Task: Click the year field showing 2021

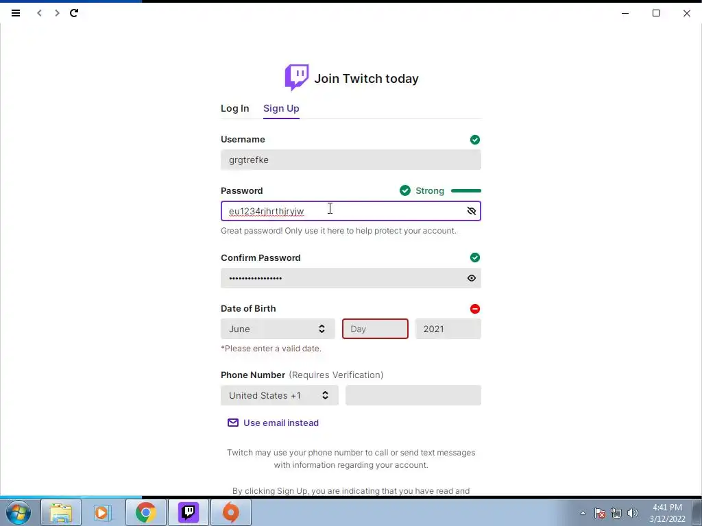Action: click(448, 329)
